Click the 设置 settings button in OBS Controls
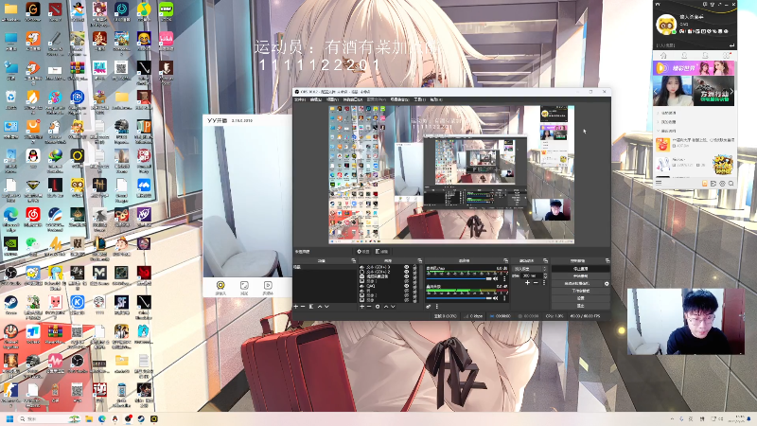 tap(581, 298)
